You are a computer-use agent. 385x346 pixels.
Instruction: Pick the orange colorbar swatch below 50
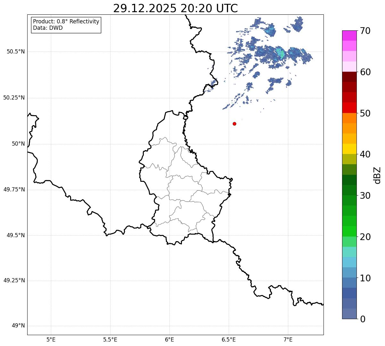[x=349, y=118]
